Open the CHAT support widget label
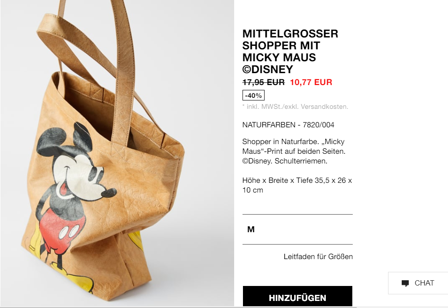The image size is (448, 308). click(x=424, y=283)
